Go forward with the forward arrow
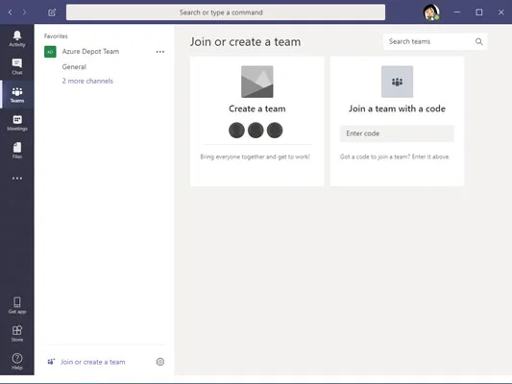This screenshot has height=384, width=512. 24,12
